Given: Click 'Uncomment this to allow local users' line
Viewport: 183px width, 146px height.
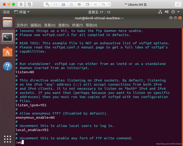Looking at the screenshot, I should (x=65, y=126).
